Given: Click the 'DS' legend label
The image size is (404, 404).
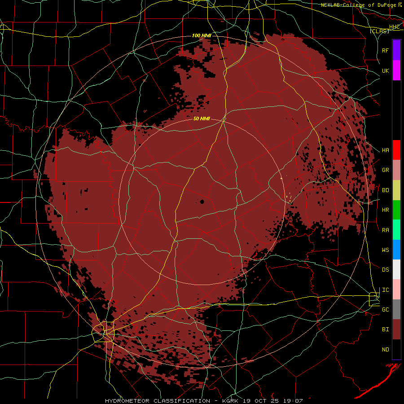Looking at the screenshot, I should pos(386,270).
